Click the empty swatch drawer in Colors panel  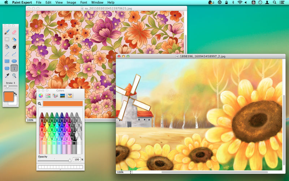(x=60, y=167)
